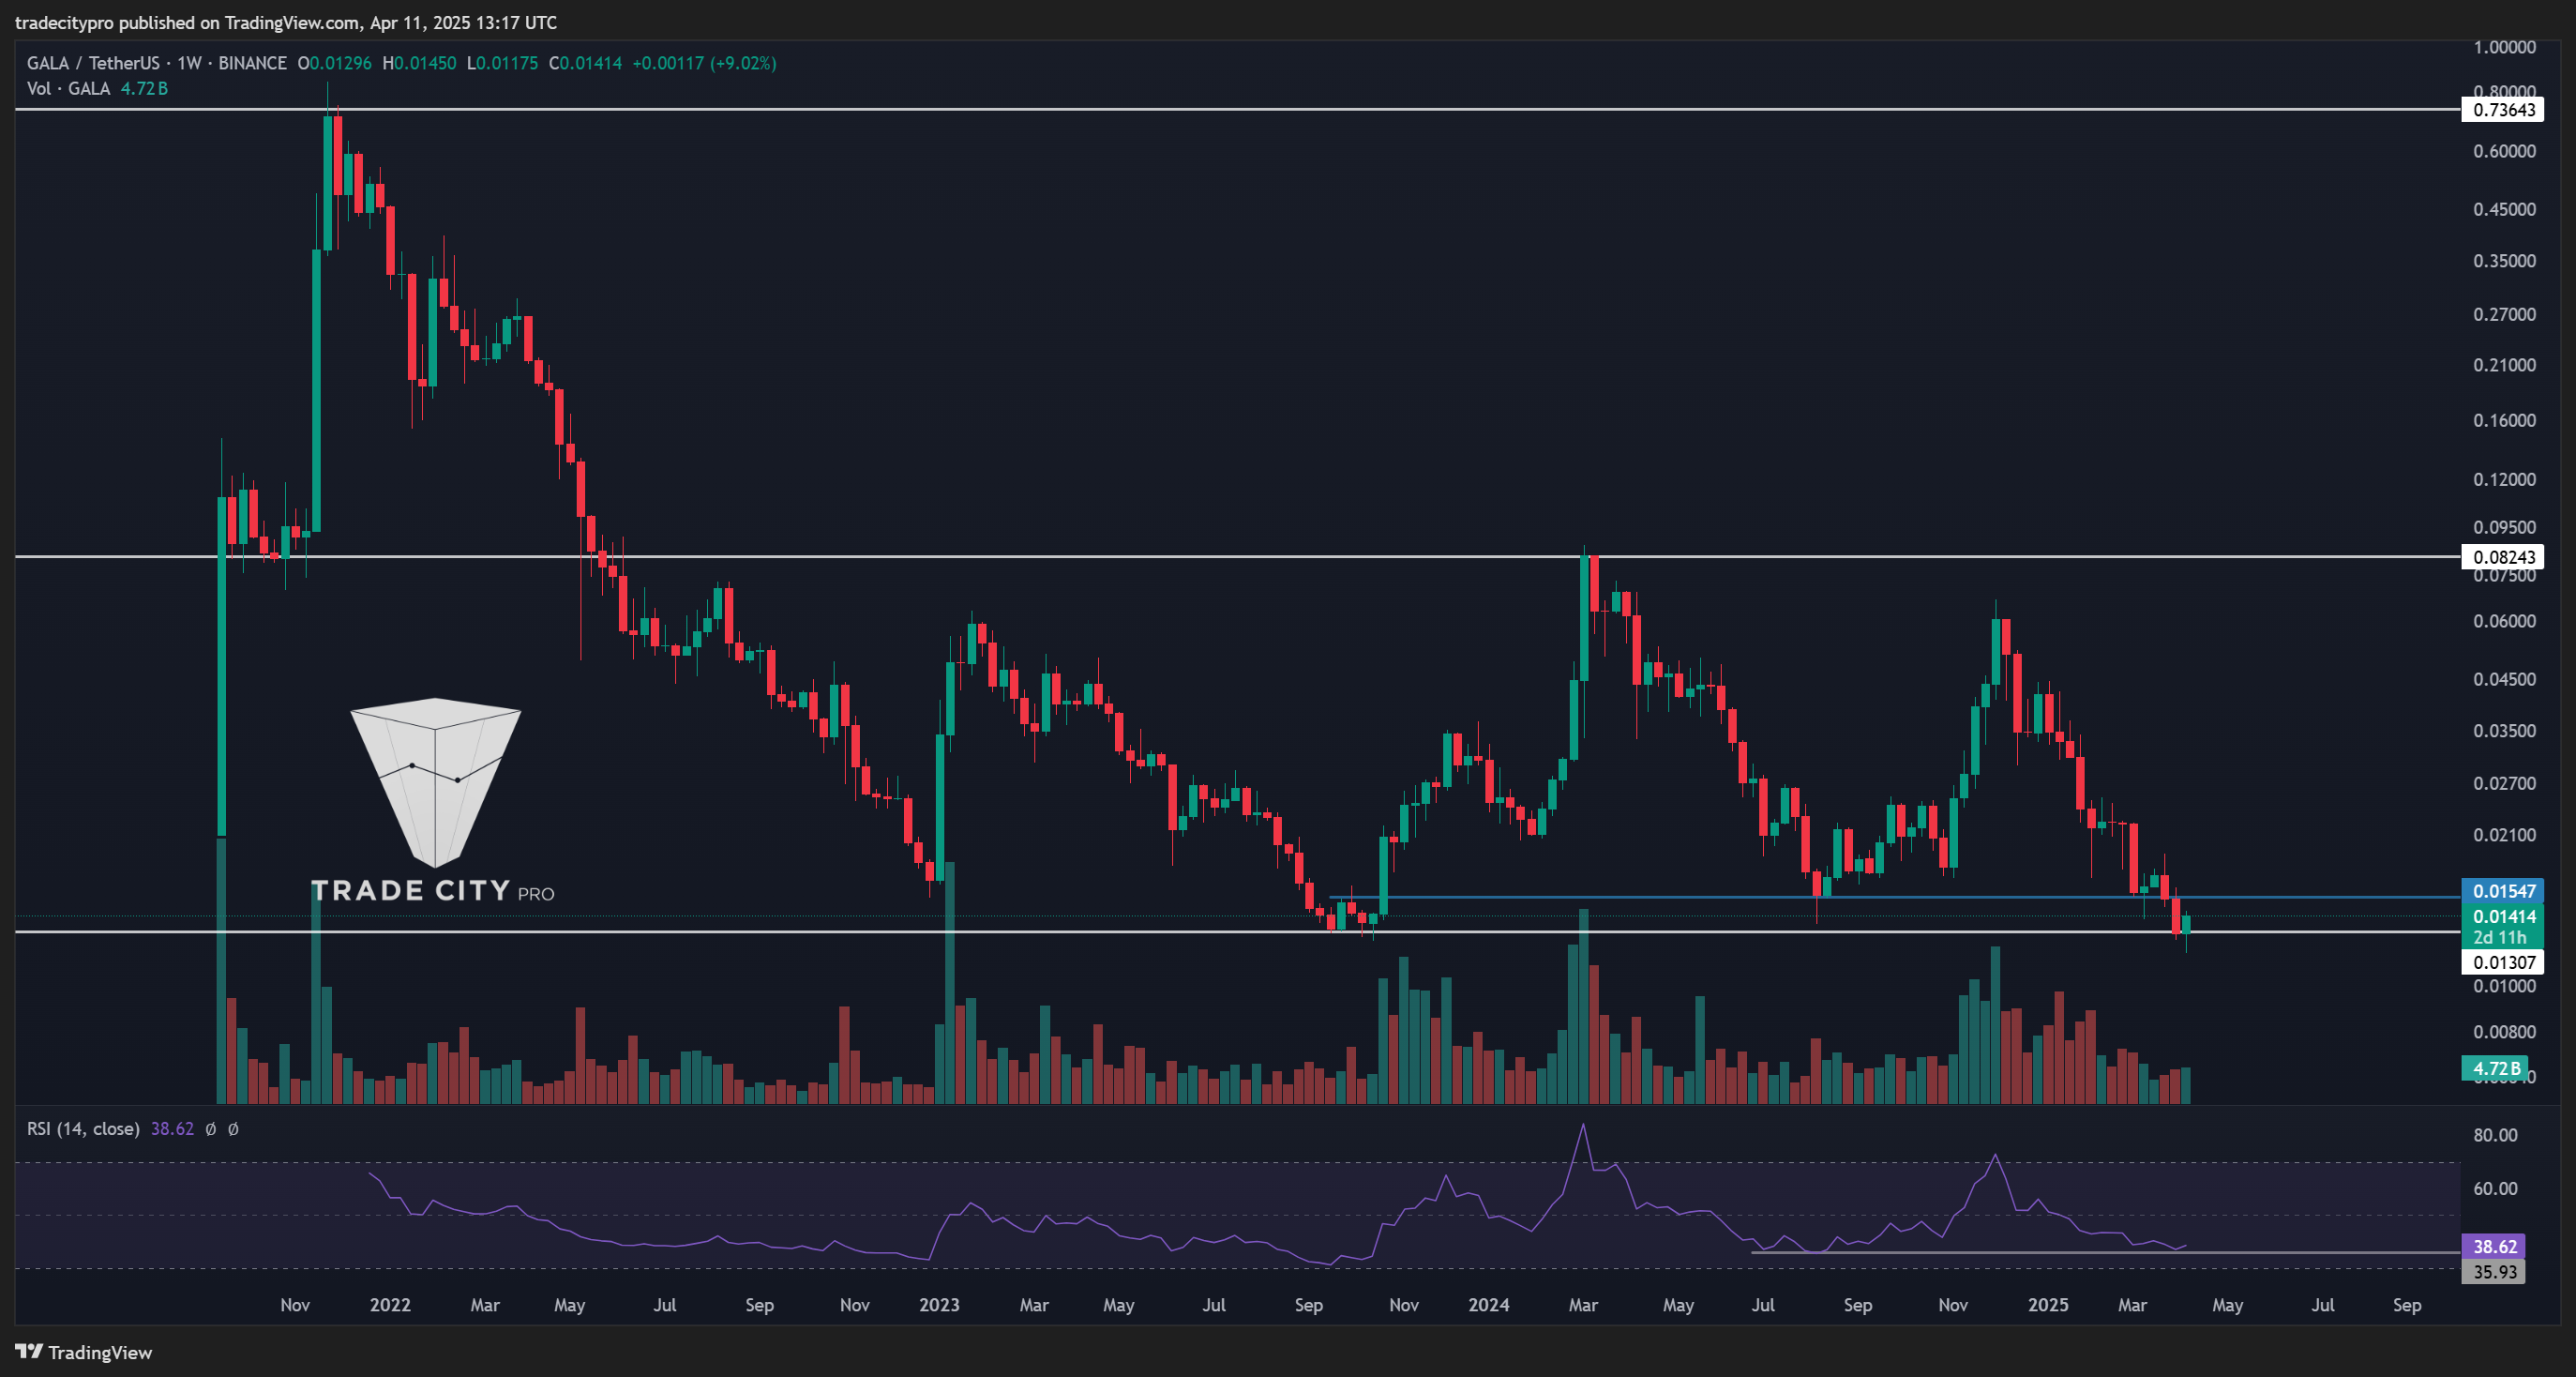
Task: Click the 0.00800 price axis tick
Action: tap(2504, 1032)
